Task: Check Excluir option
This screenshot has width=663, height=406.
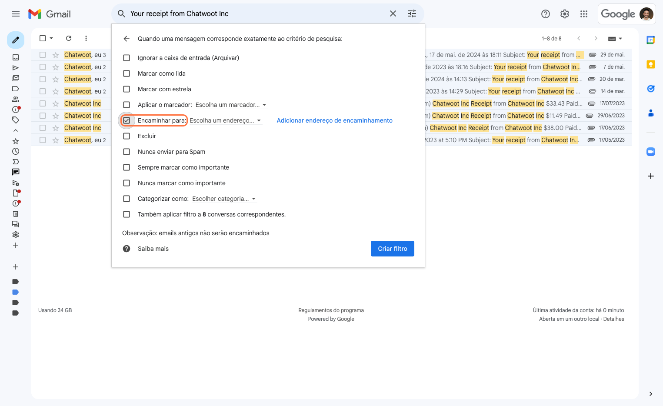Action: (127, 136)
